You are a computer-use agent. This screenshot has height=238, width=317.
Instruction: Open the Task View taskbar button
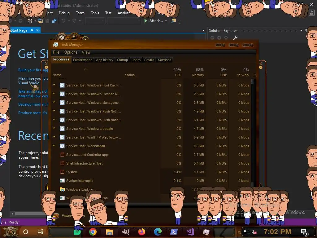pyautogui.click(x=41, y=232)
